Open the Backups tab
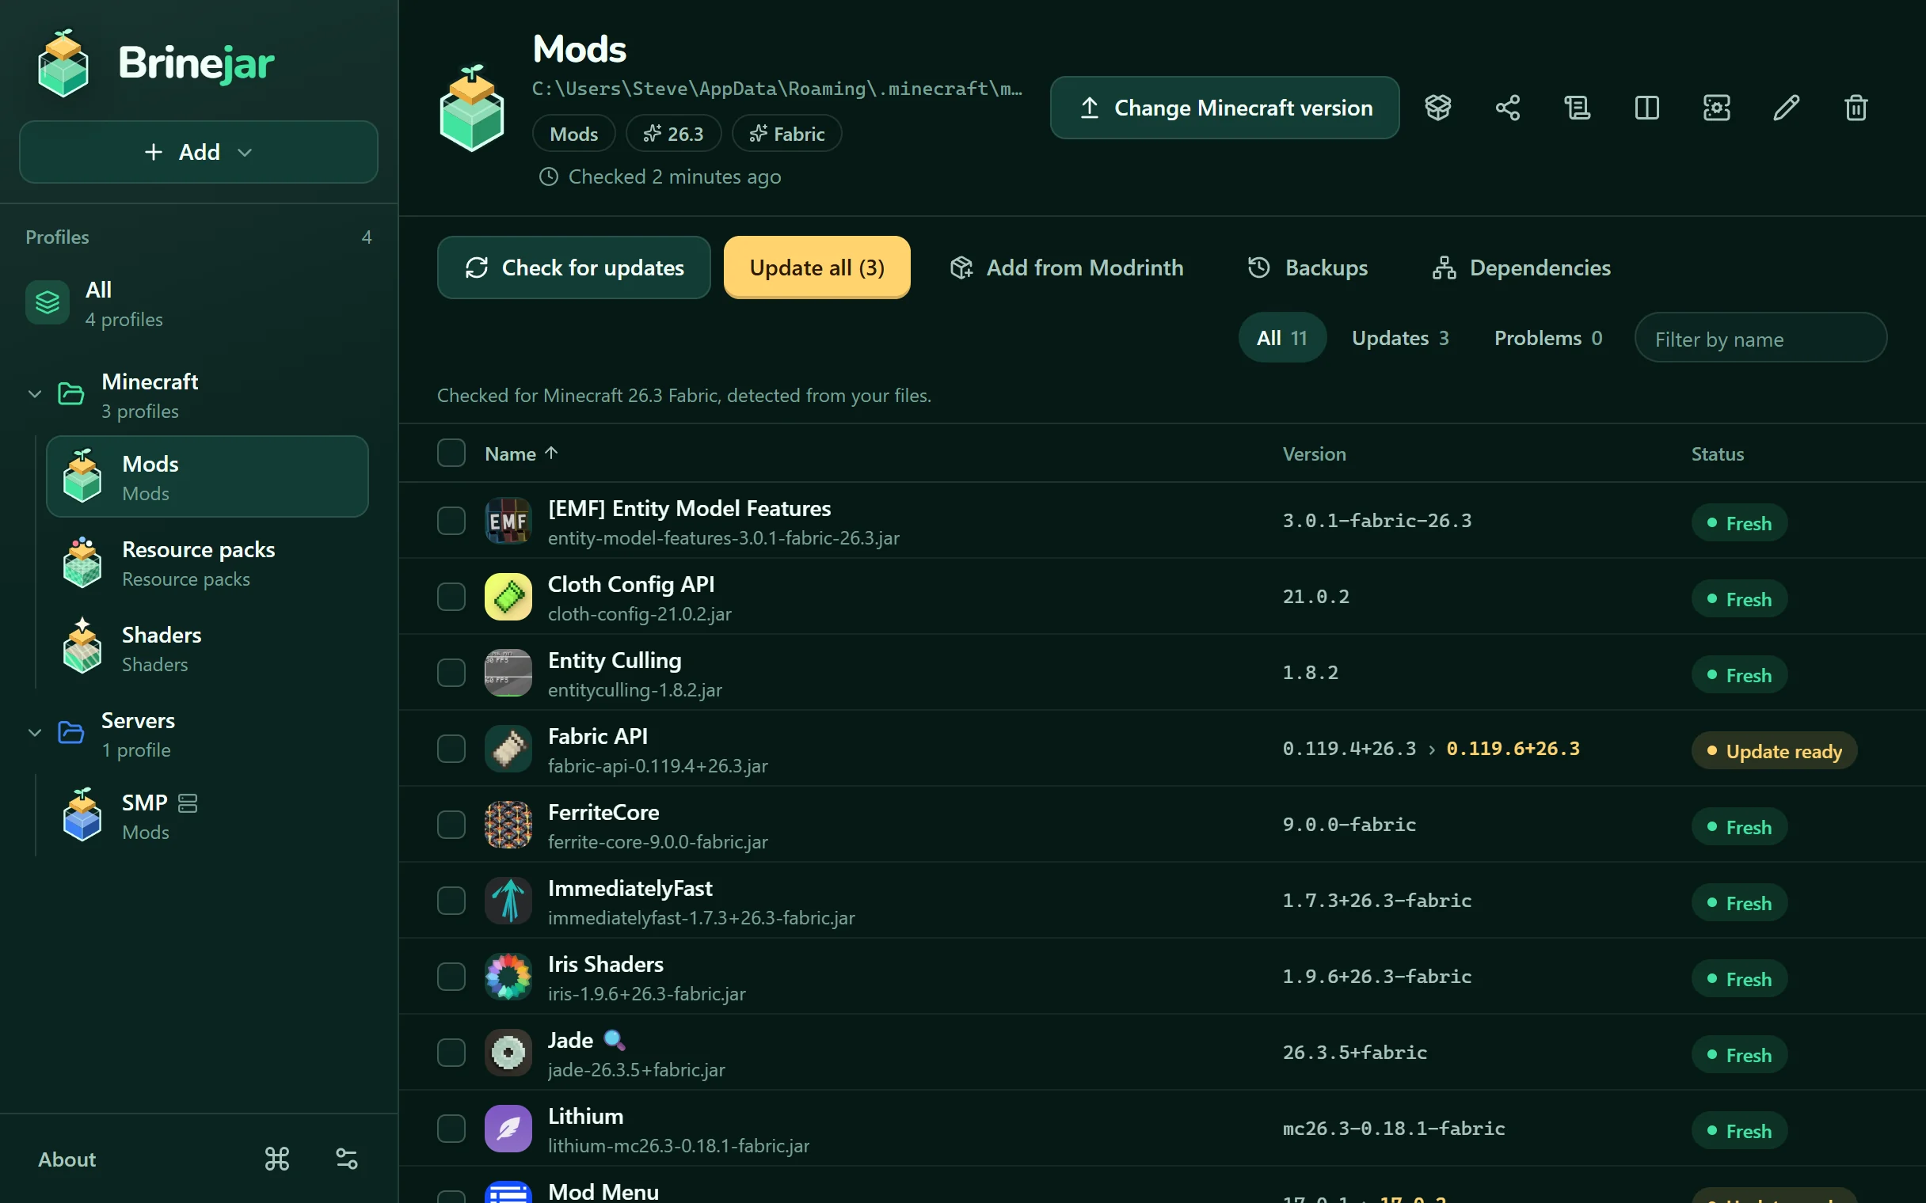 tap(1307, 268)
